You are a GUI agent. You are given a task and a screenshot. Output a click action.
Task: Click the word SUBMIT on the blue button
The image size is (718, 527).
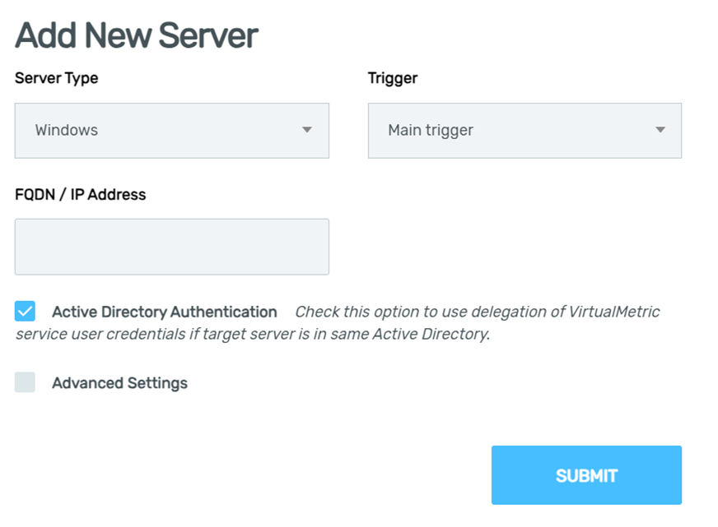tap(586, 476)
